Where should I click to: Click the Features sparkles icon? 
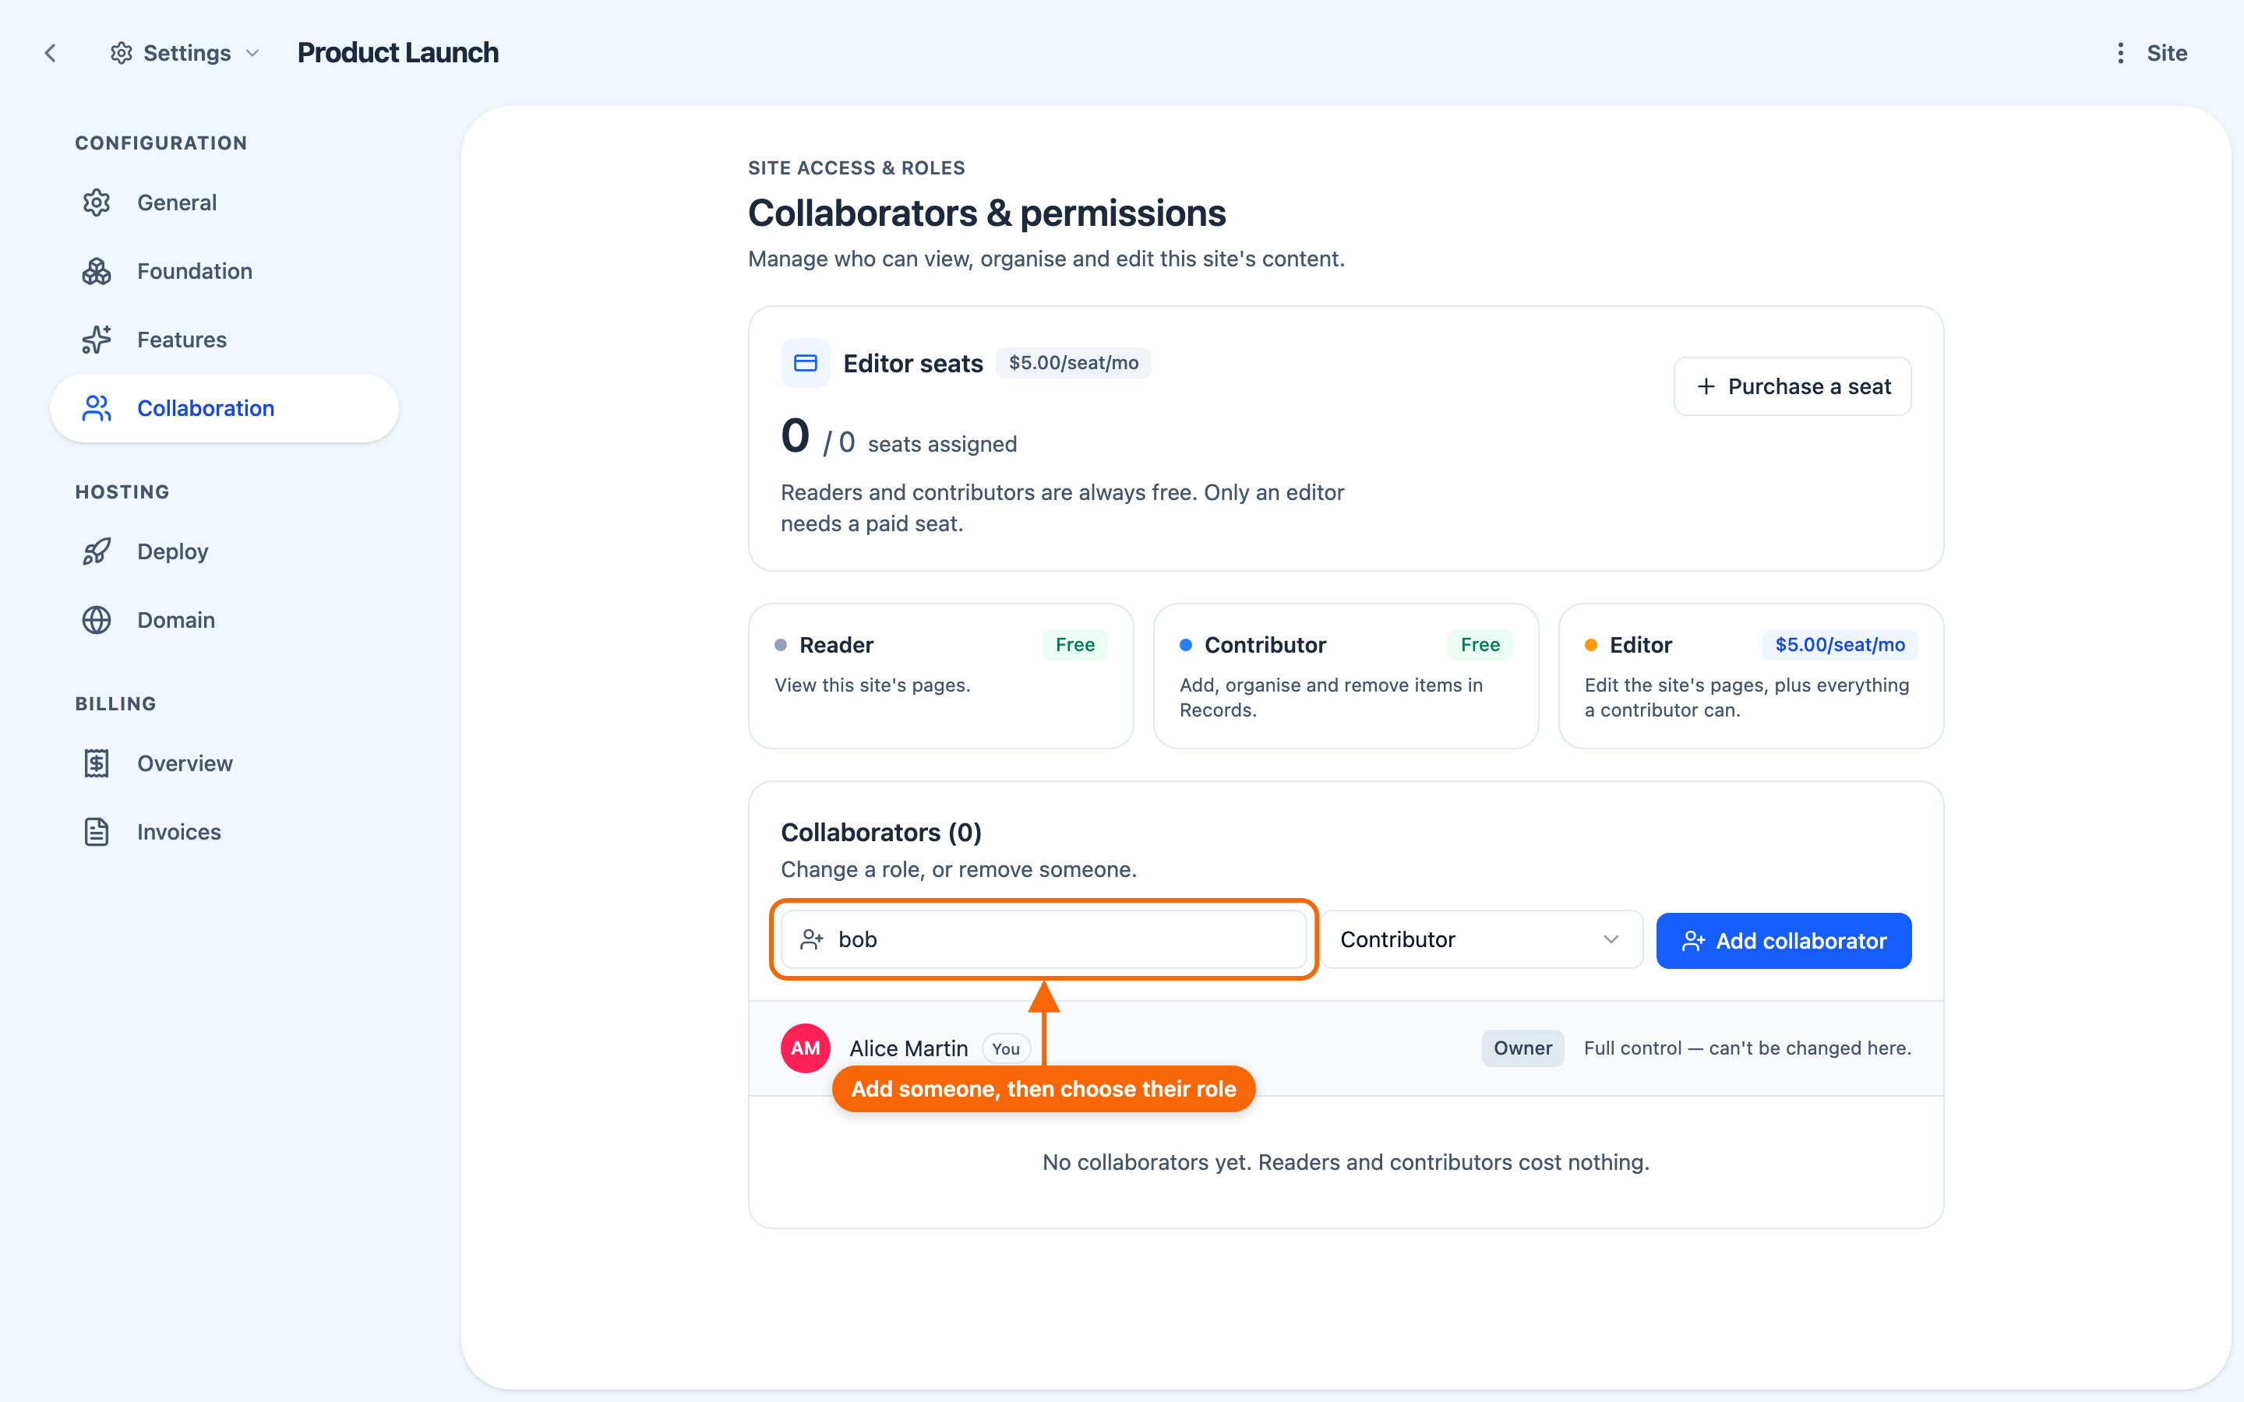tap(97, 340)
